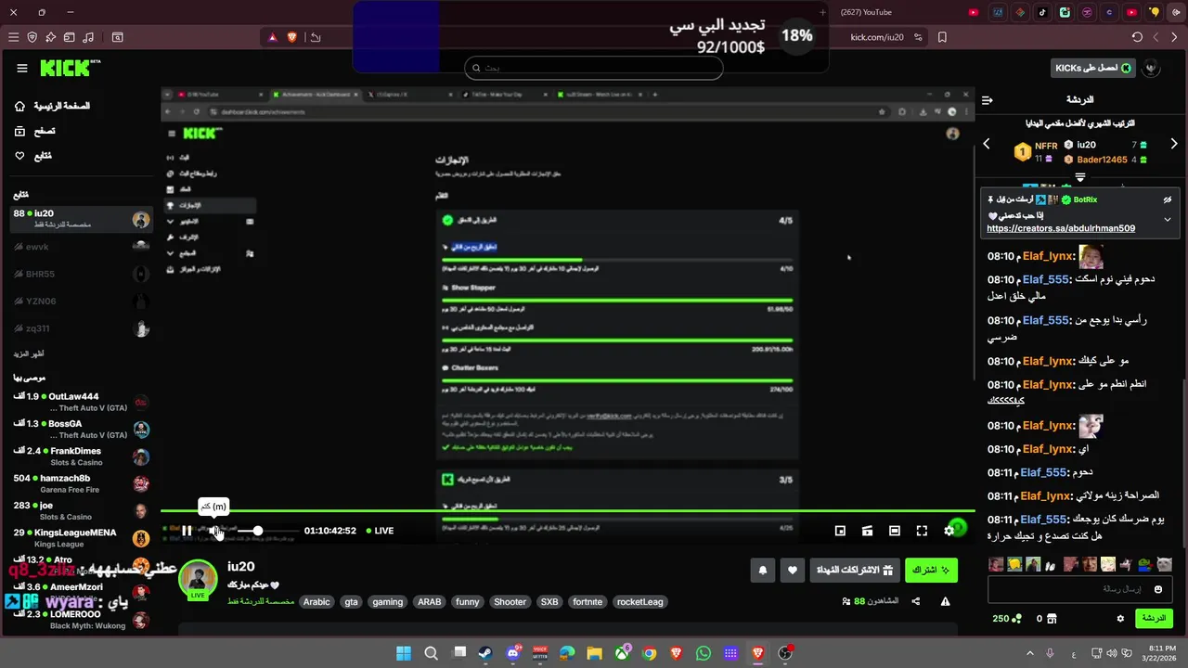
Task: Share the stream icon
Action: click(916, 601)
